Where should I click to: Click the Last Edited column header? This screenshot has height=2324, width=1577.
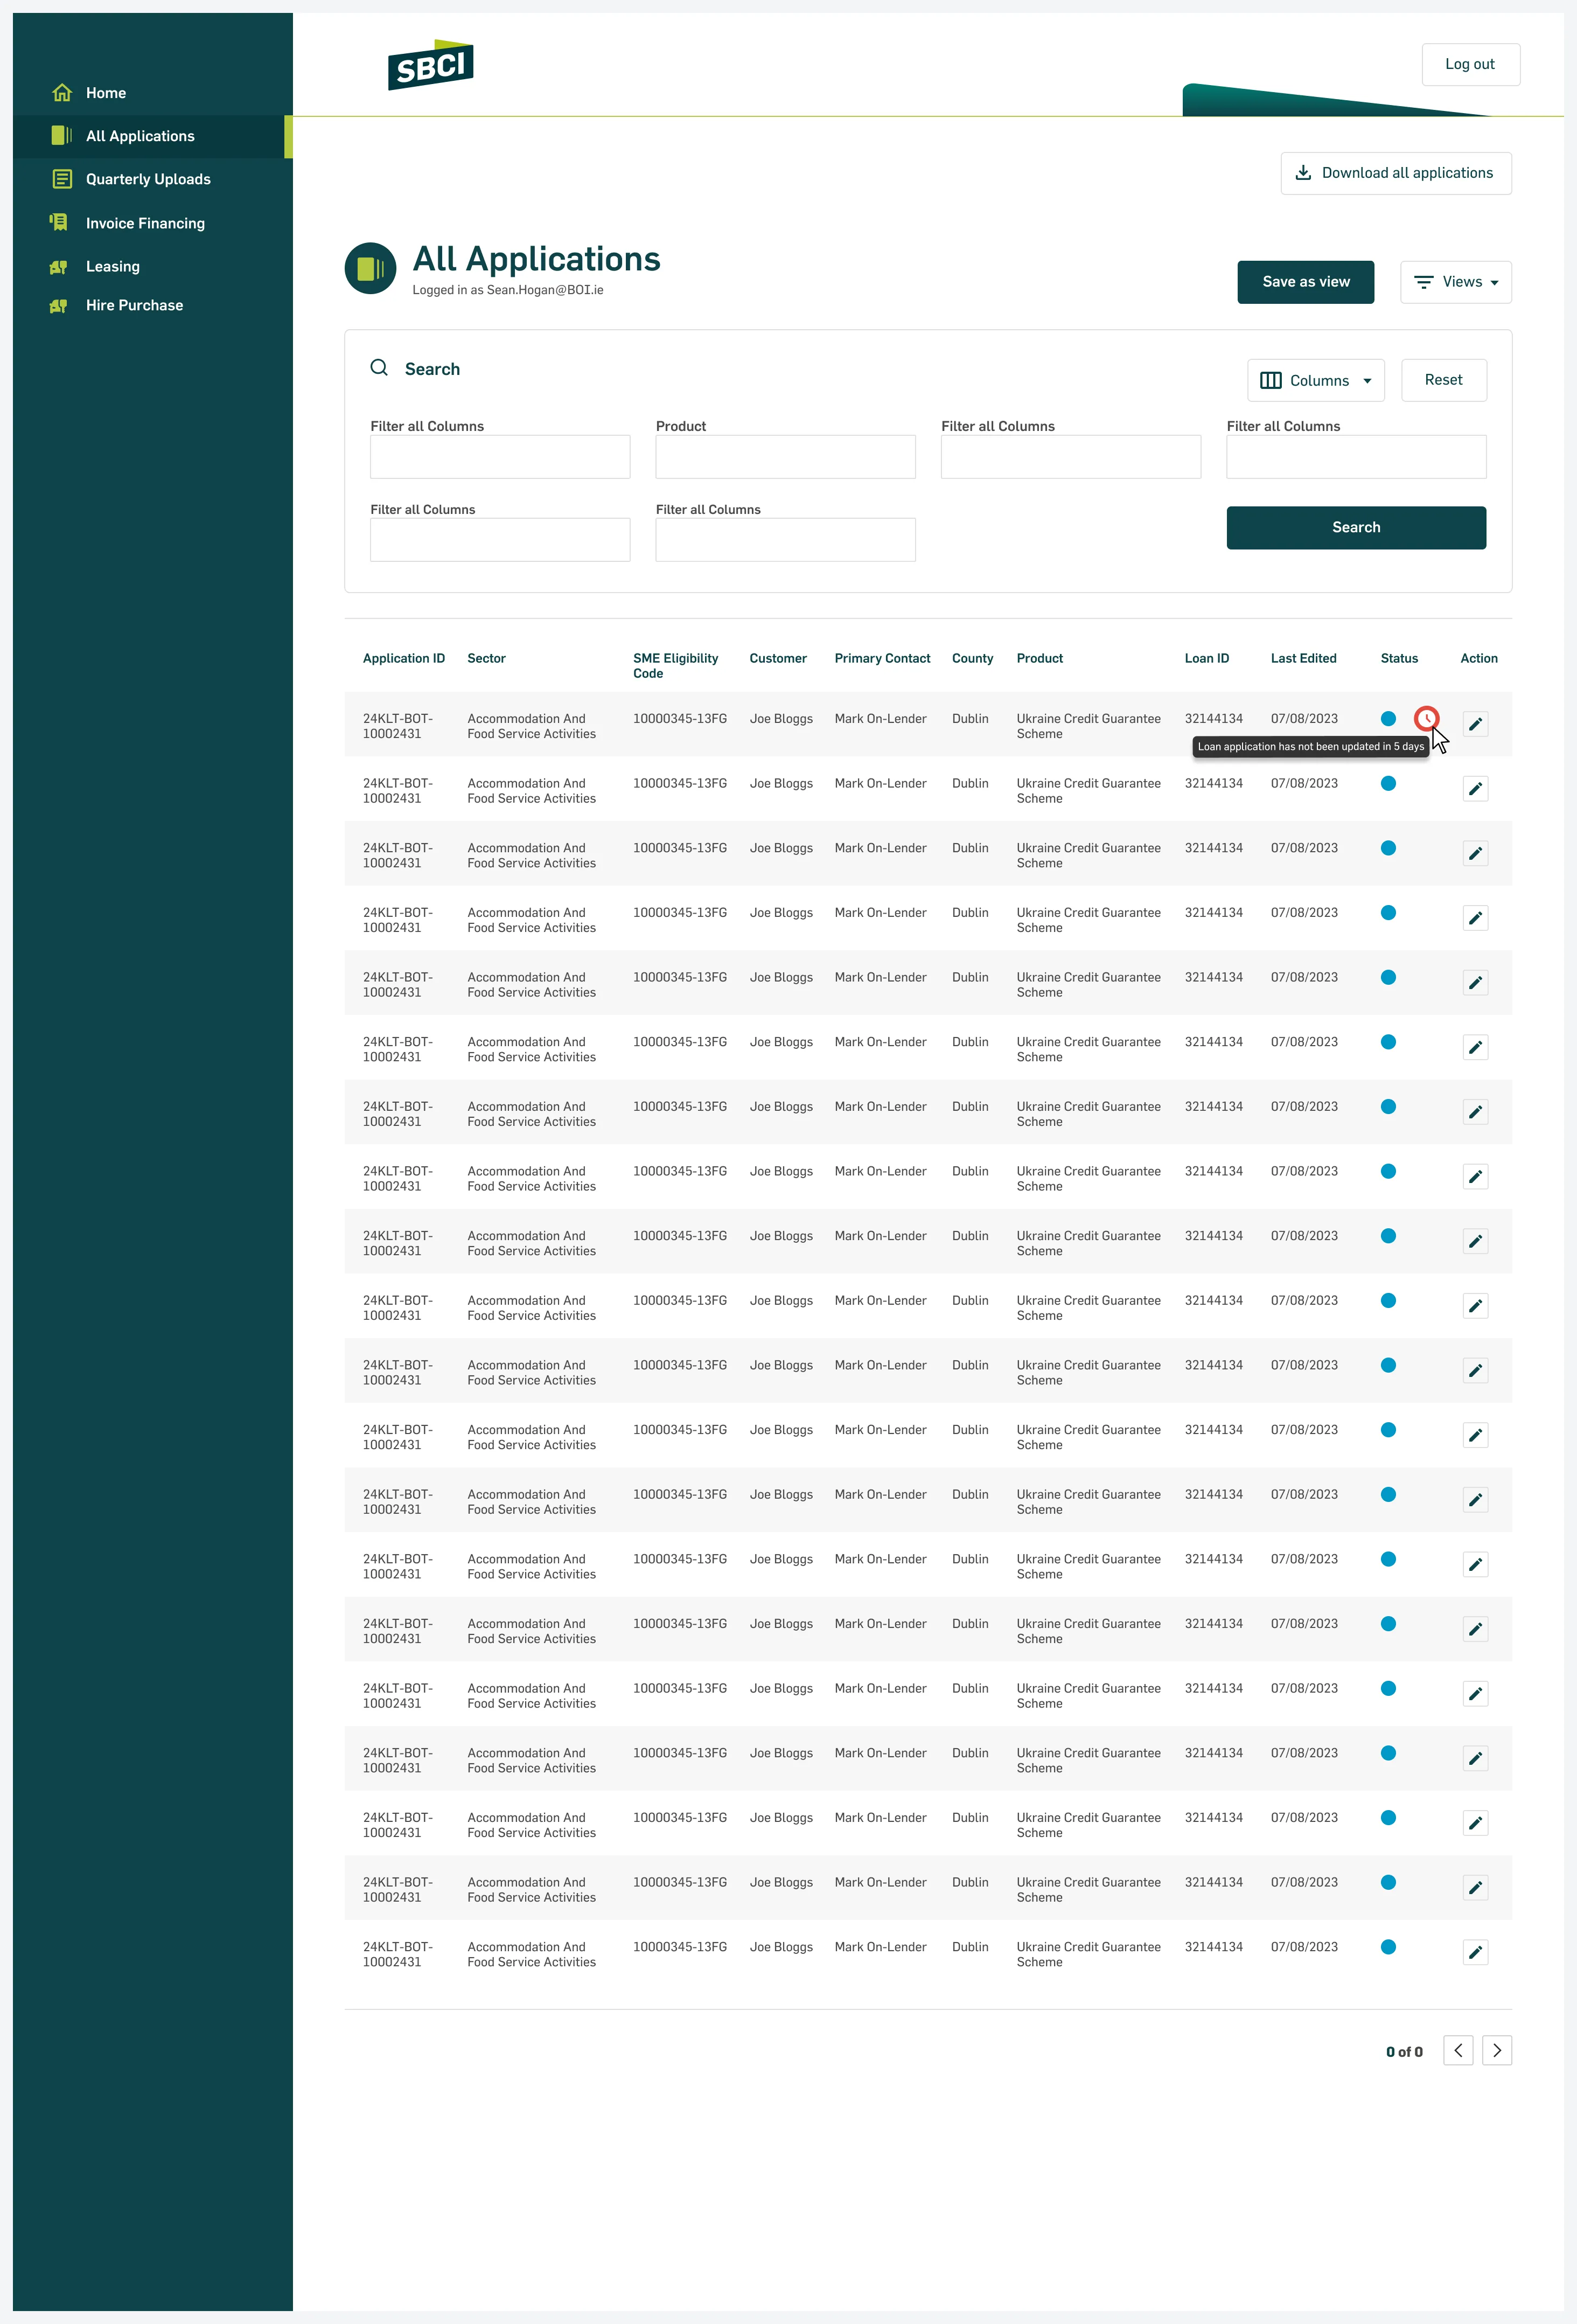[x=1303, y=658]
